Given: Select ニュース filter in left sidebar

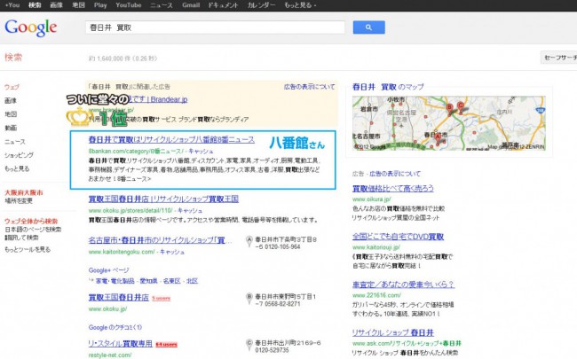Looking at the screenshot, I should click(15, 142).
